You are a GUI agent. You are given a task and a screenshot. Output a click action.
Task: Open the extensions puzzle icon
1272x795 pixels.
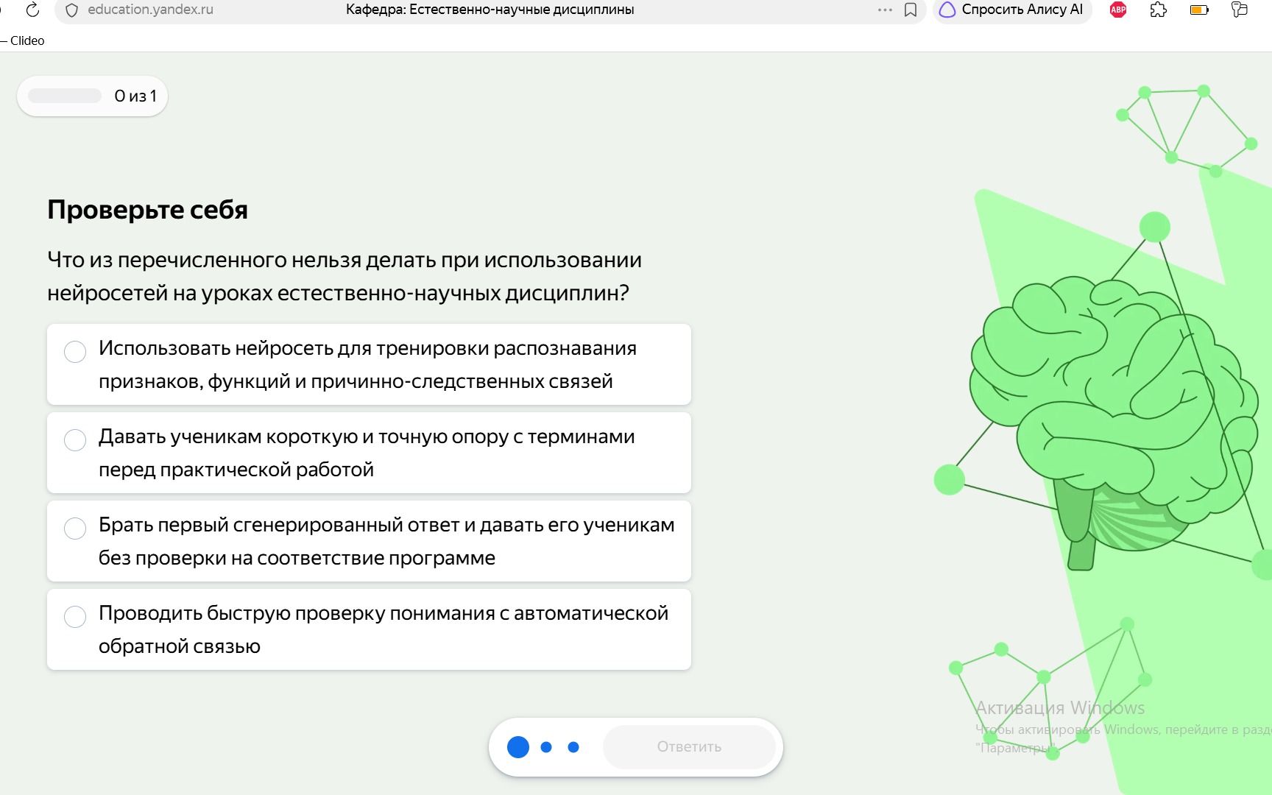pyautogui.click(x=1159, y=10)
